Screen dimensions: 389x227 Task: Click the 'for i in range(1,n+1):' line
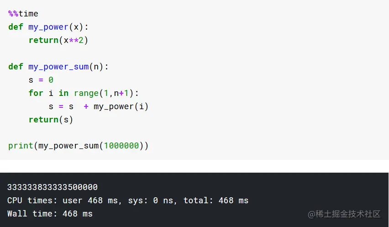click(84, 93)
